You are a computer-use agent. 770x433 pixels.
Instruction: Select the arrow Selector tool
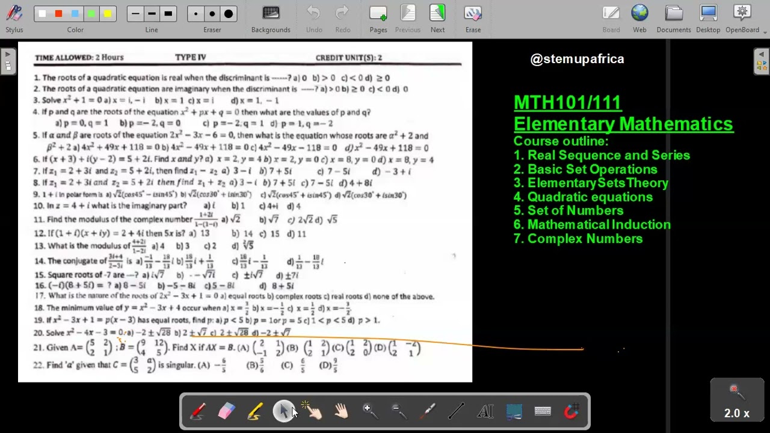[x=283, y=411]
